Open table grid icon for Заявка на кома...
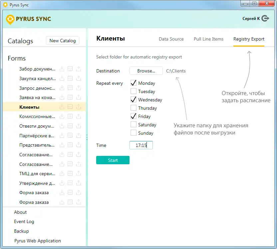Screen dimensions: 277x249 pos(70,97)
